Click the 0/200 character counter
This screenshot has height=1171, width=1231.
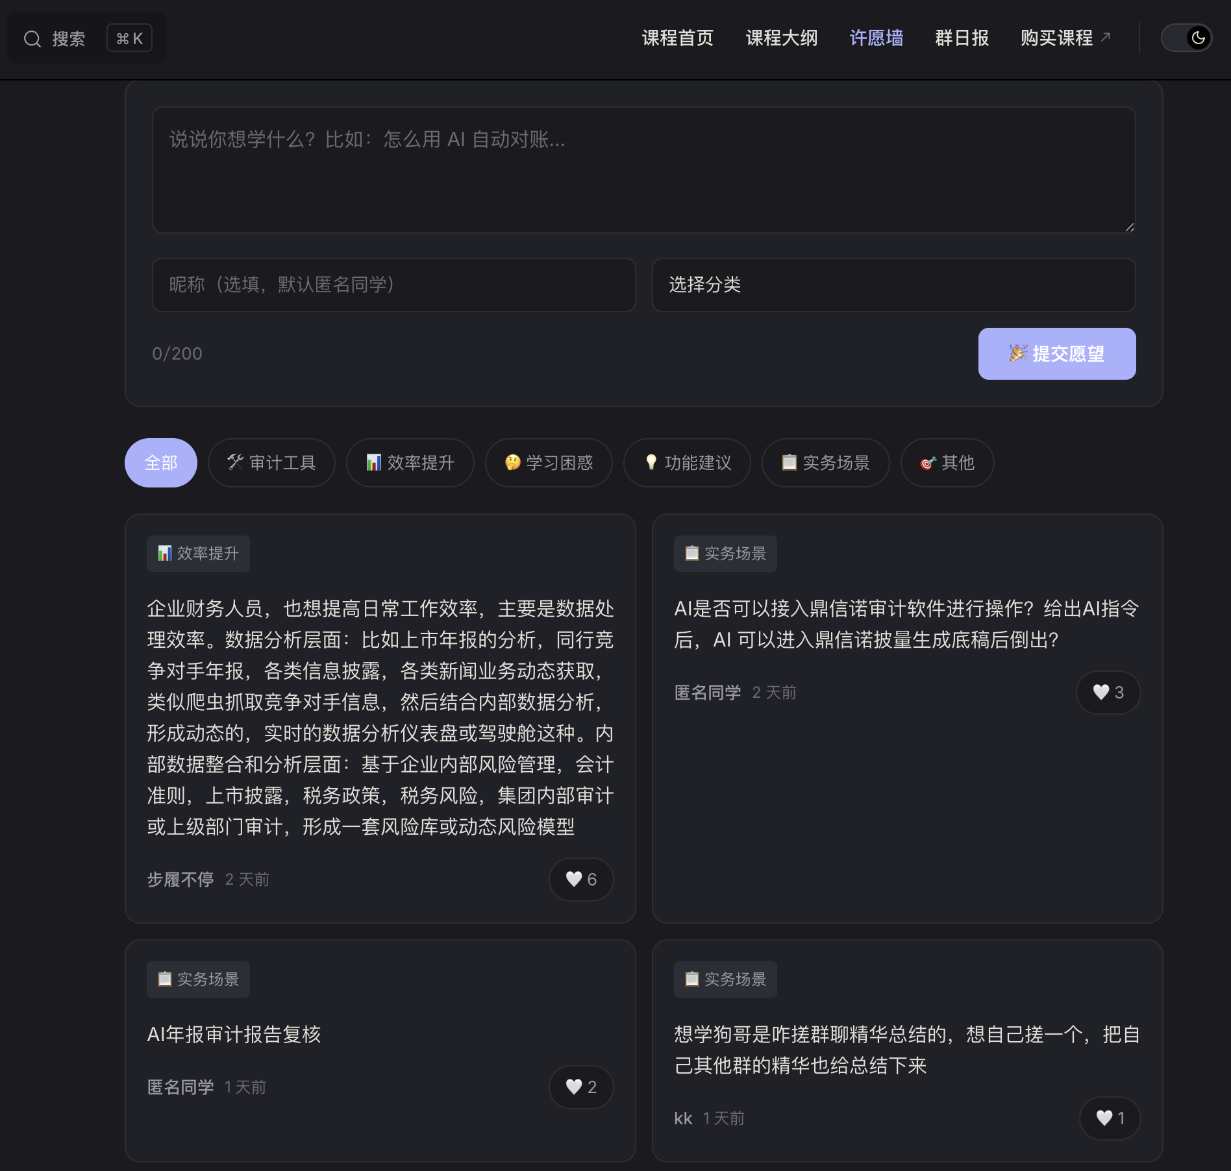coord(177,354)
